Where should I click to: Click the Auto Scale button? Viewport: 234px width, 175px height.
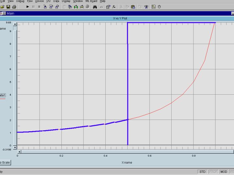pyautogui.click(x=5, y=163)
